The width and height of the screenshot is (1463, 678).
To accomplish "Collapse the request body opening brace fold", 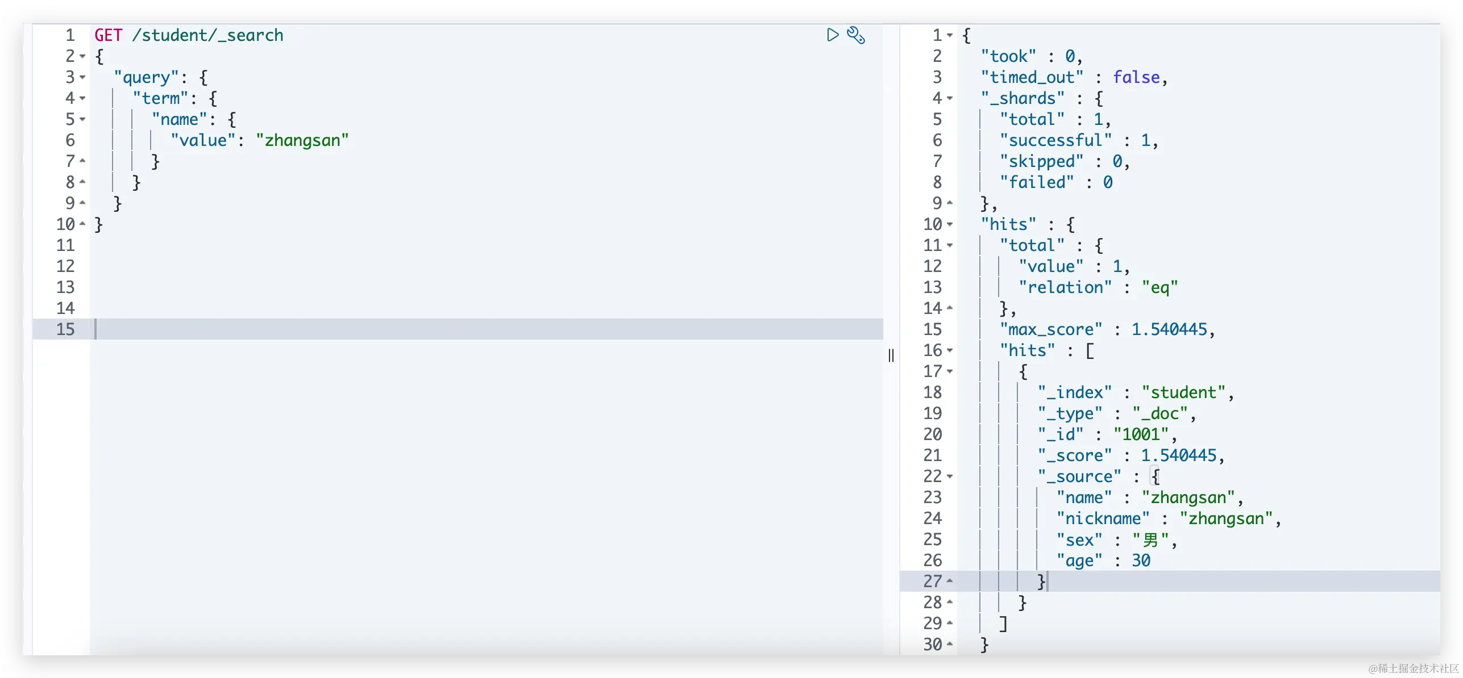I will pyautogui.click(x=83, y=56).
